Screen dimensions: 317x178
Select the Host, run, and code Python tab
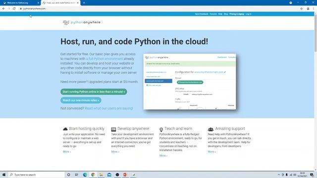(x=60, y=3)
